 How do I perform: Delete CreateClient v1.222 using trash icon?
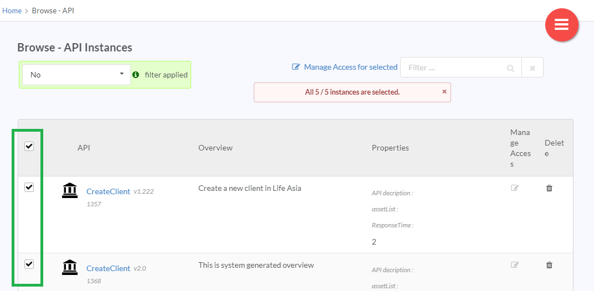549,188
